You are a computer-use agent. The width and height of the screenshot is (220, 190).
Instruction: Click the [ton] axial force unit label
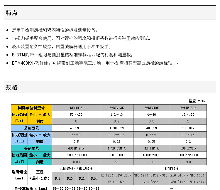[x=19, y=141]
